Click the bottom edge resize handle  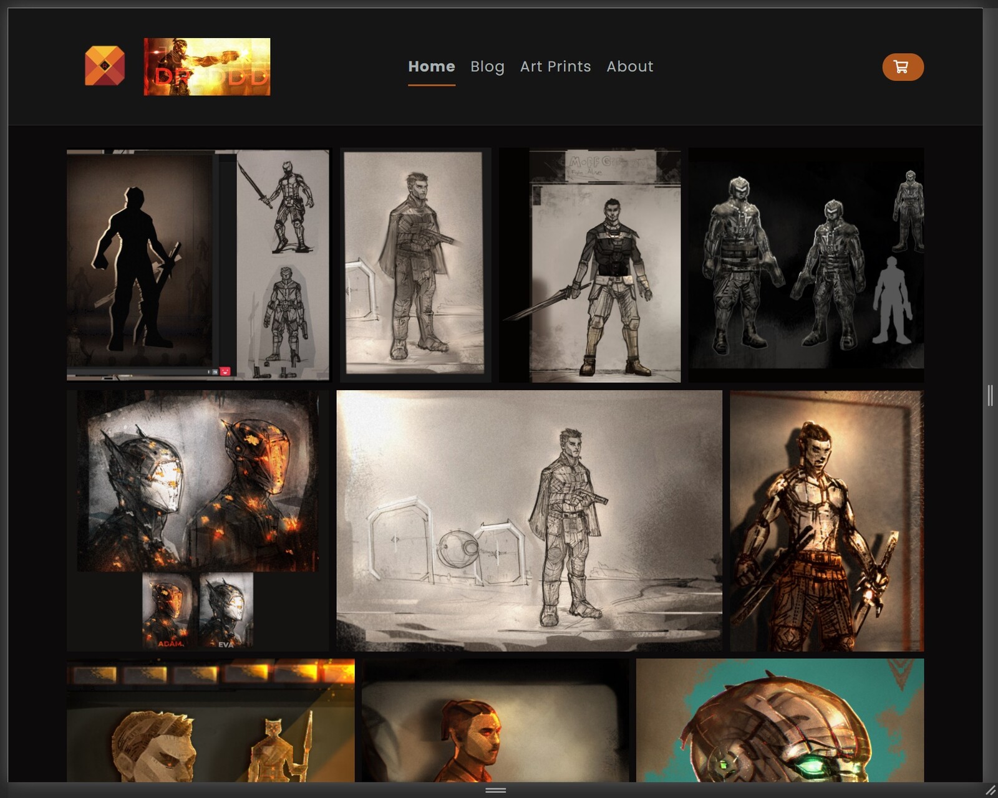496,790
